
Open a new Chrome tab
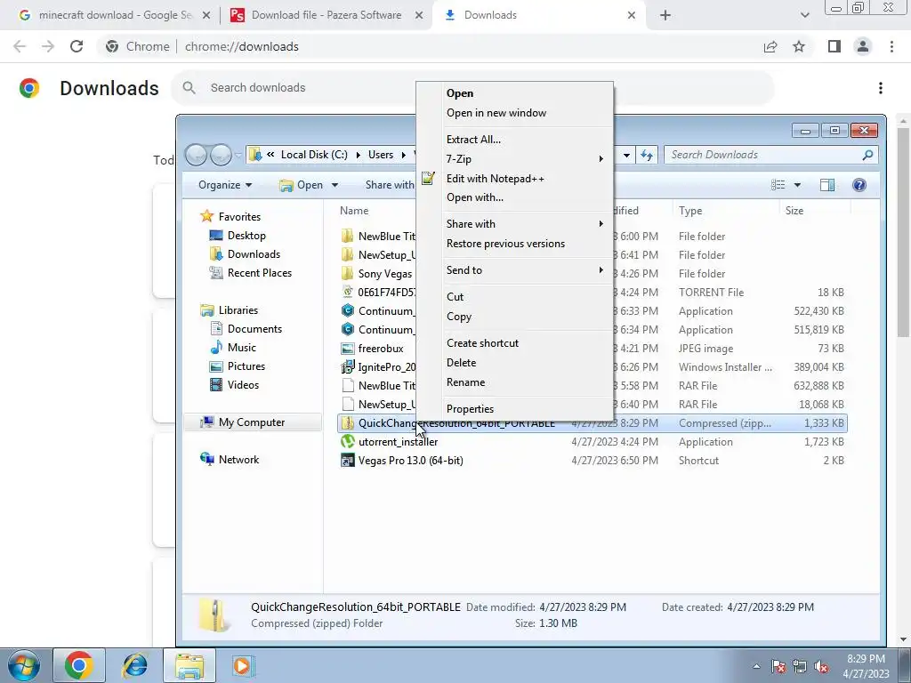pos(665,15)
